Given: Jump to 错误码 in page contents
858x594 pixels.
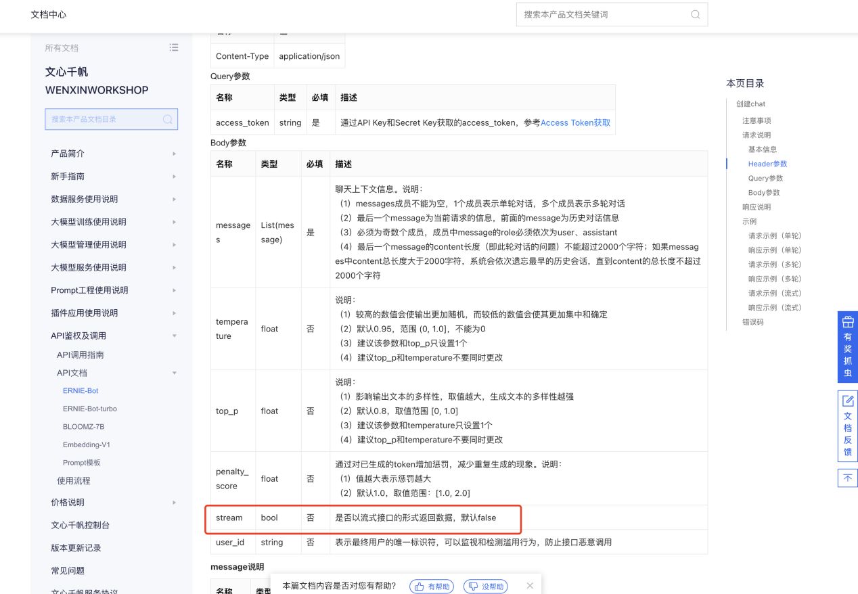Looking at the screenshot, I should [x=752, y=322].
